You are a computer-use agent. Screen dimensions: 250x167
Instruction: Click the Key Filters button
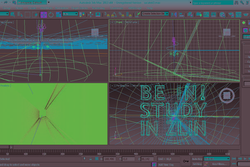coord(219,164)
